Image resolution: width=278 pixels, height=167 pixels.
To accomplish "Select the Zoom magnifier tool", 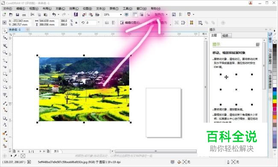I will click(x=5, y=52).
